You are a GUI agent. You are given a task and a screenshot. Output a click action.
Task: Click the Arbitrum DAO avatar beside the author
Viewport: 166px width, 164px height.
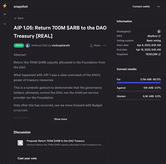pyautogui.click(x=28, y=45)
